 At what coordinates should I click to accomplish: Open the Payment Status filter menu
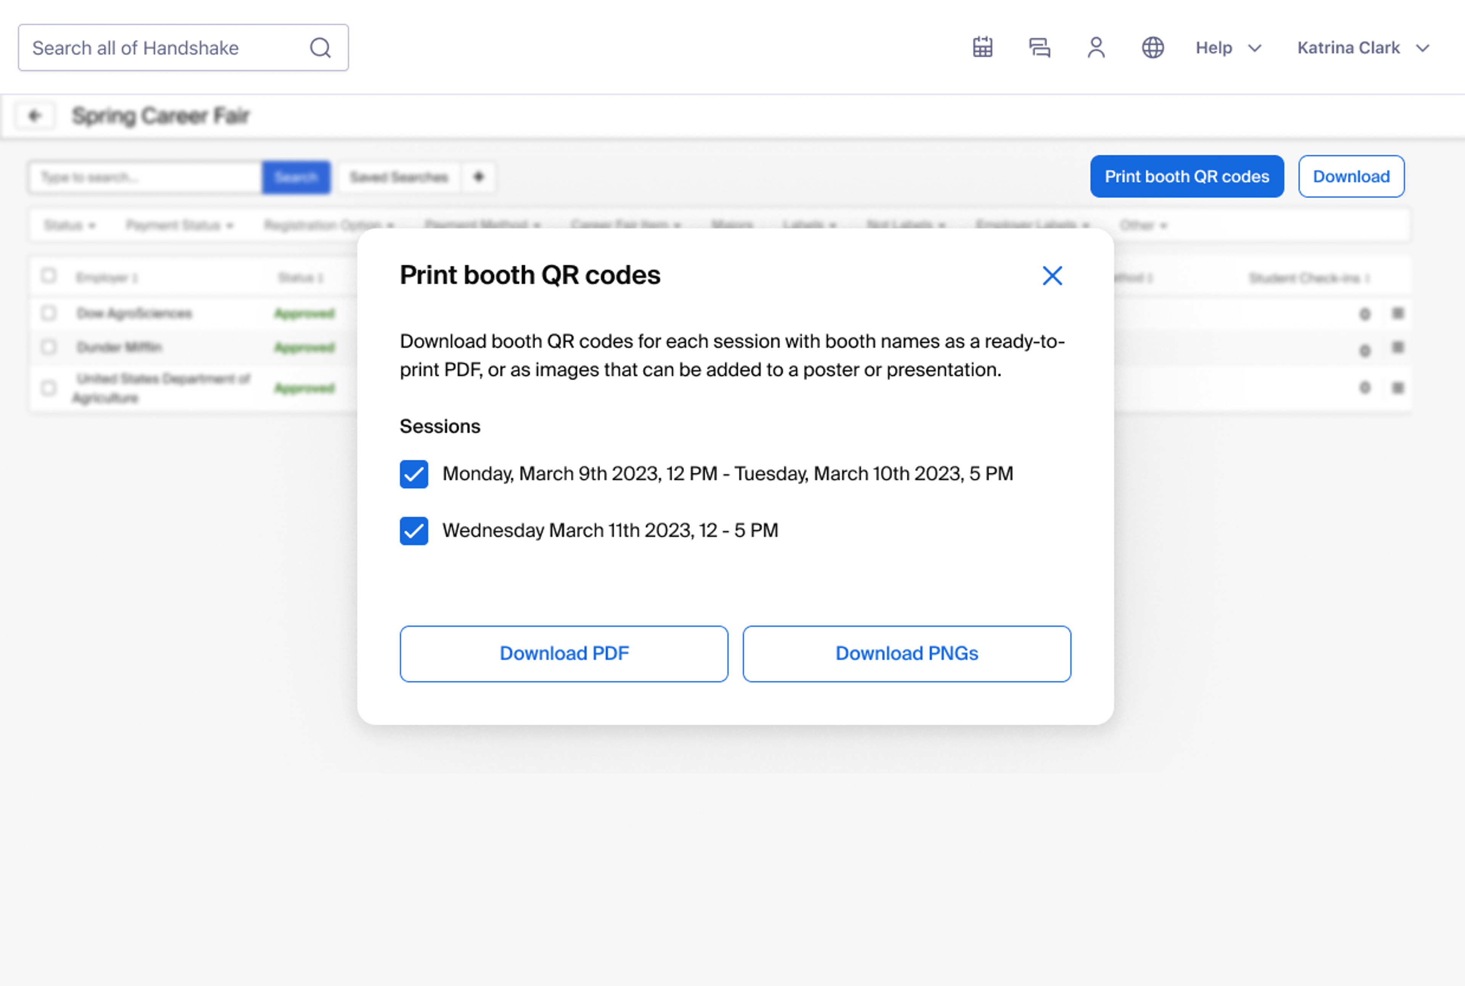(x=179, y=225)
